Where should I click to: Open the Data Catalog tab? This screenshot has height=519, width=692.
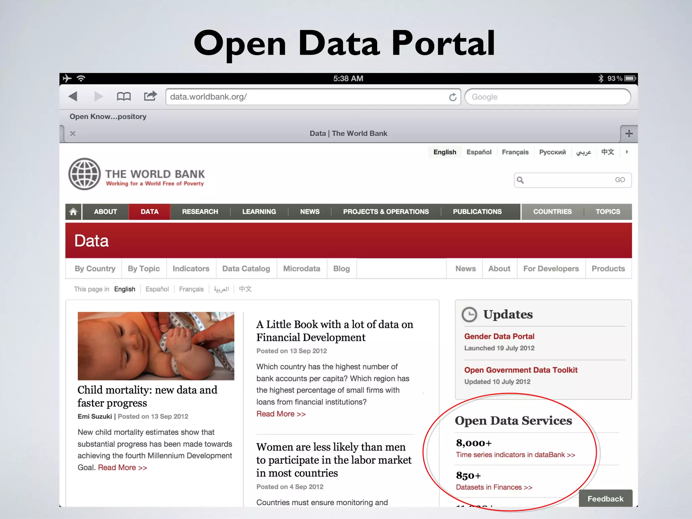point(246,269)
